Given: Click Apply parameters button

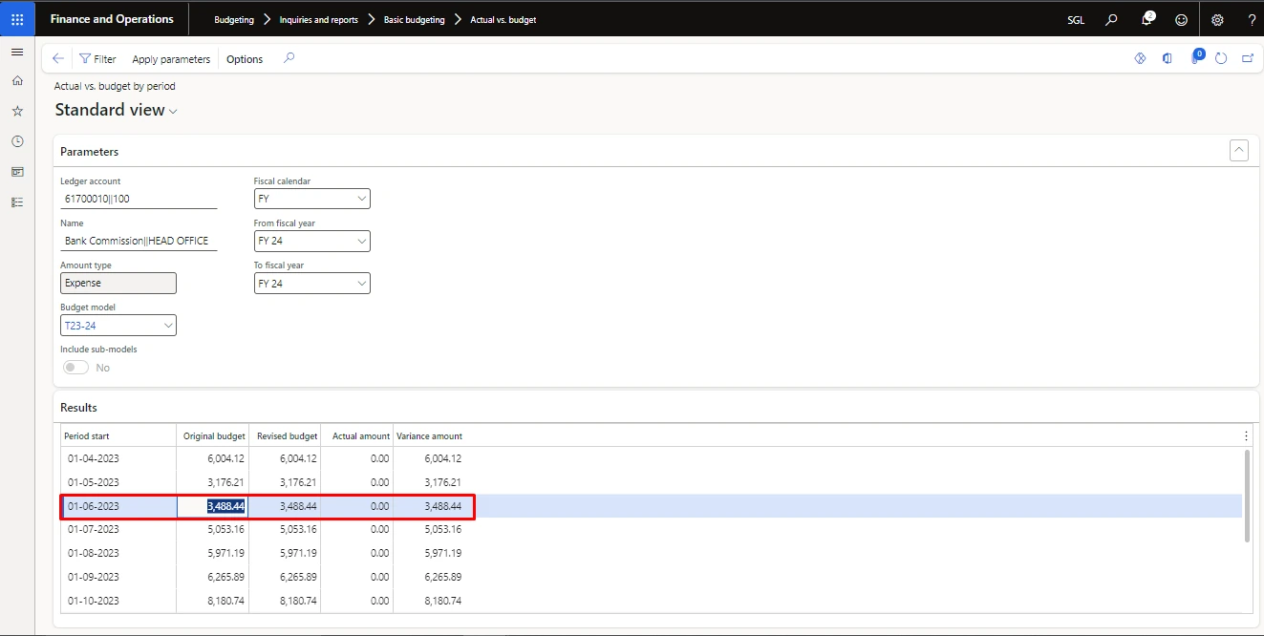Looking at the screenshot, I should point(171,59).
